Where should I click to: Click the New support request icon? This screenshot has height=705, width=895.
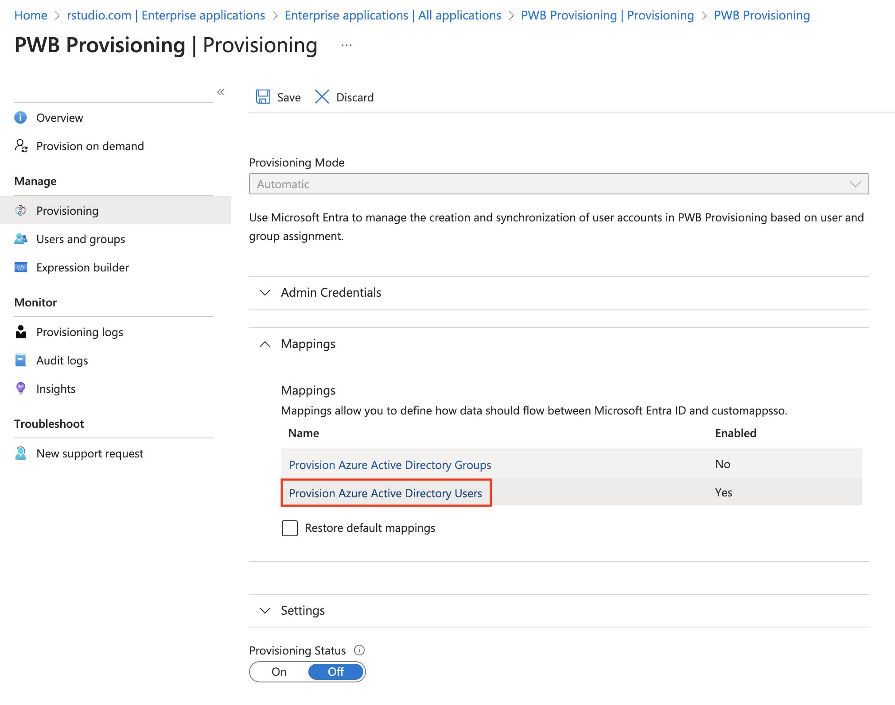click(x=21, y=453)
